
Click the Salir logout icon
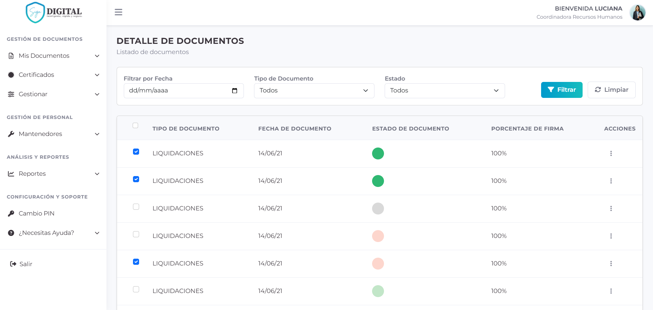(13, 264)
